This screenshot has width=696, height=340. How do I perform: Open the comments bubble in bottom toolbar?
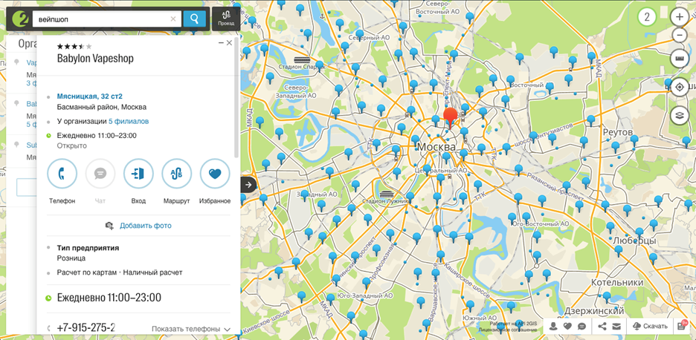click(x=582, y=327)
